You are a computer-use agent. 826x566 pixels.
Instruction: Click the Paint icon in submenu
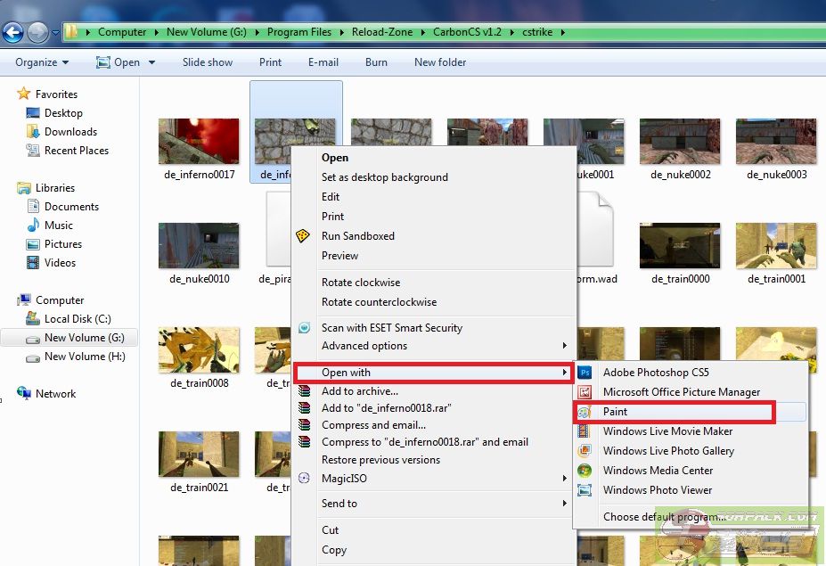(585, 412)
